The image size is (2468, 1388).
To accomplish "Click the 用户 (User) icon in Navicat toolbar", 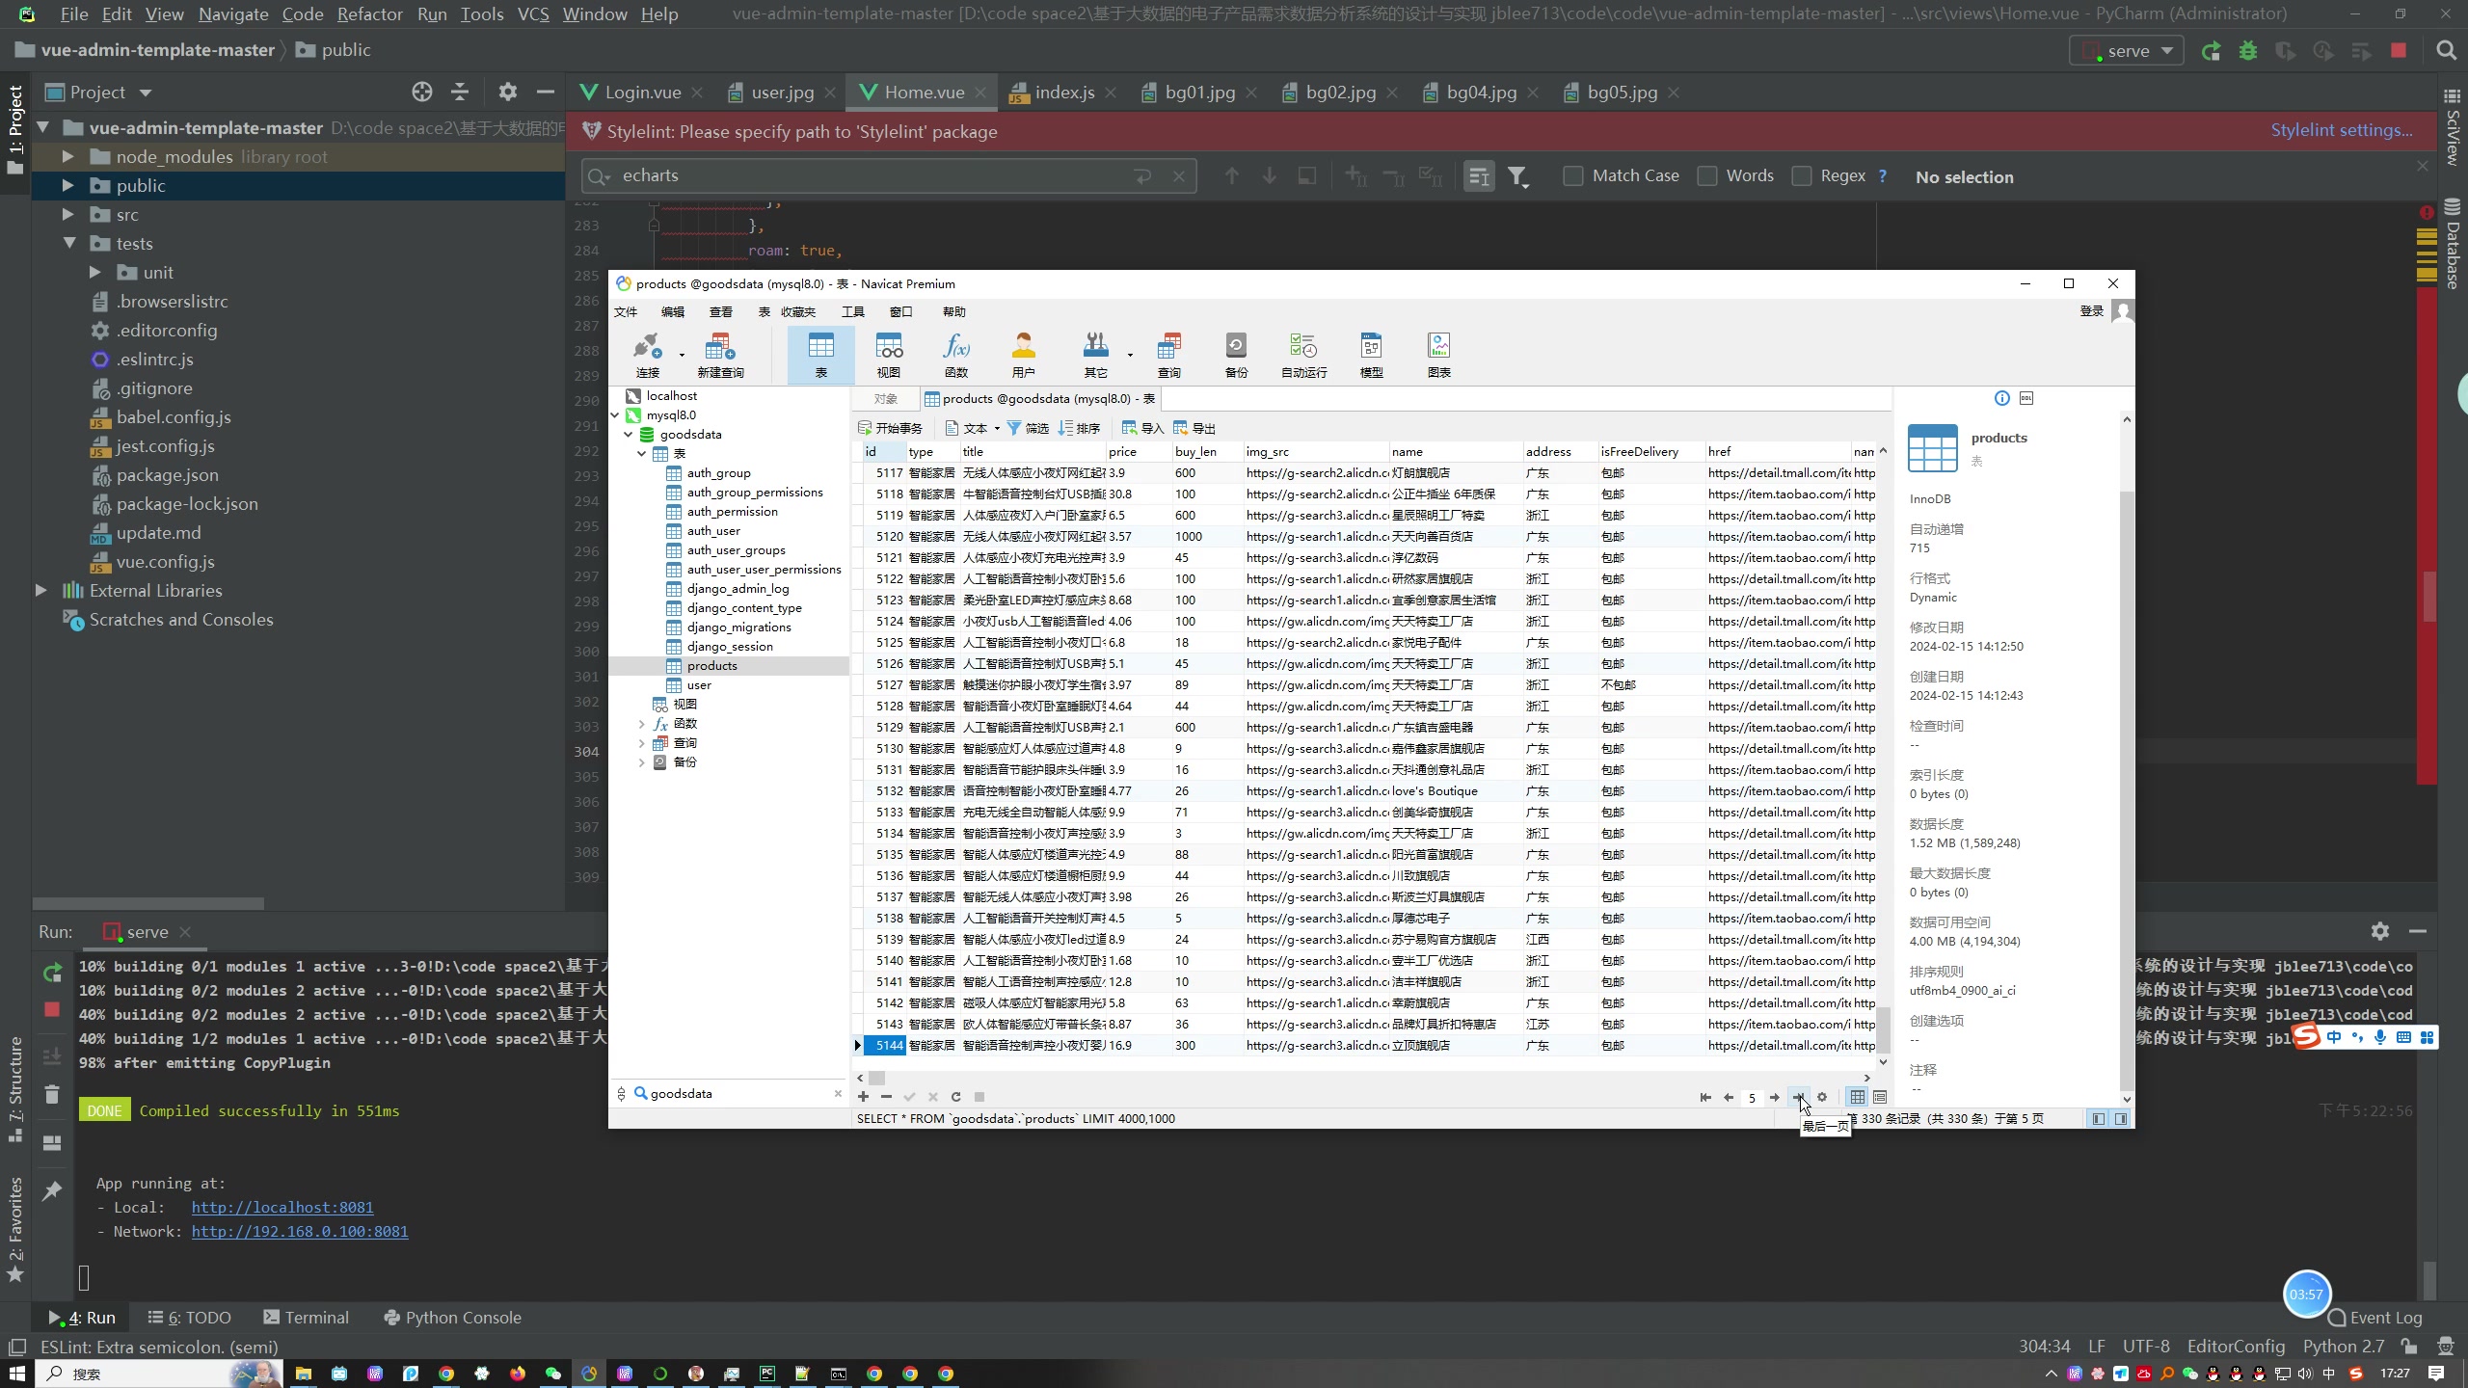I will 1024,354.
